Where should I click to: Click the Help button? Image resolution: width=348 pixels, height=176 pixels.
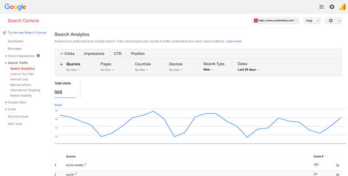tap(310, 21)
